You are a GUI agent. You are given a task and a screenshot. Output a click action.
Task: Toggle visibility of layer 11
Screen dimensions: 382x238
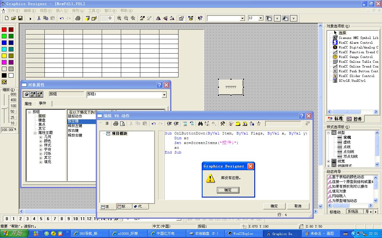tap(82, 219)
